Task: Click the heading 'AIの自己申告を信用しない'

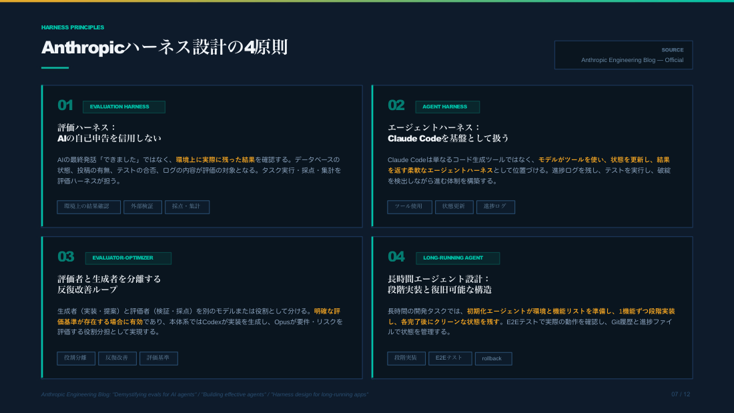Action: point(109,138)
